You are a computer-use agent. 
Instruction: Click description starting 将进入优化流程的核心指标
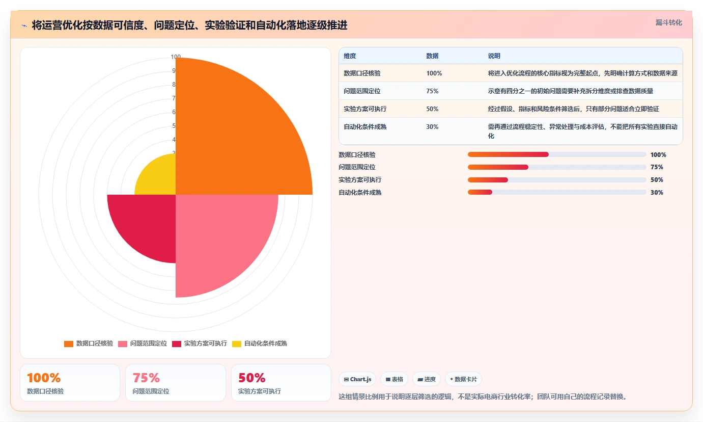pos(582,73)
